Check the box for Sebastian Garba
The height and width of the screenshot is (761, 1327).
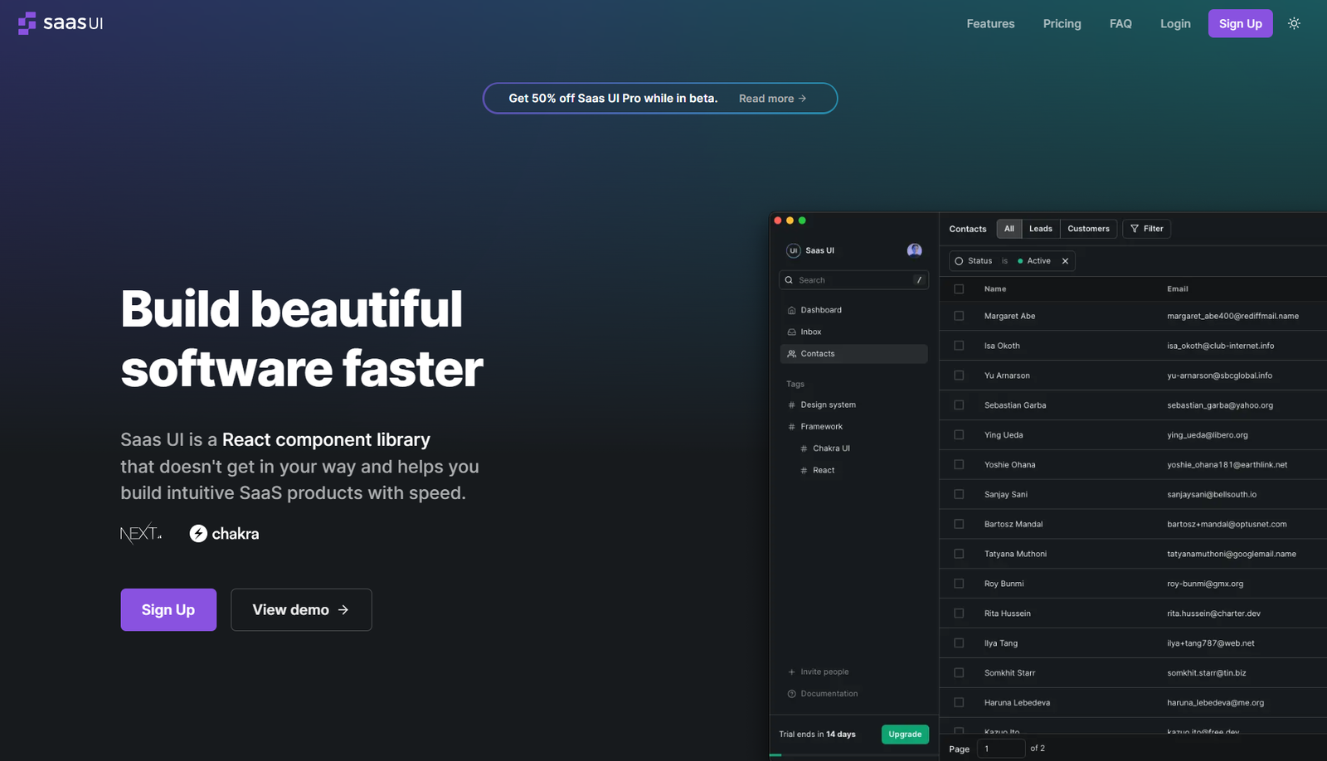click(x=959, y=405)
